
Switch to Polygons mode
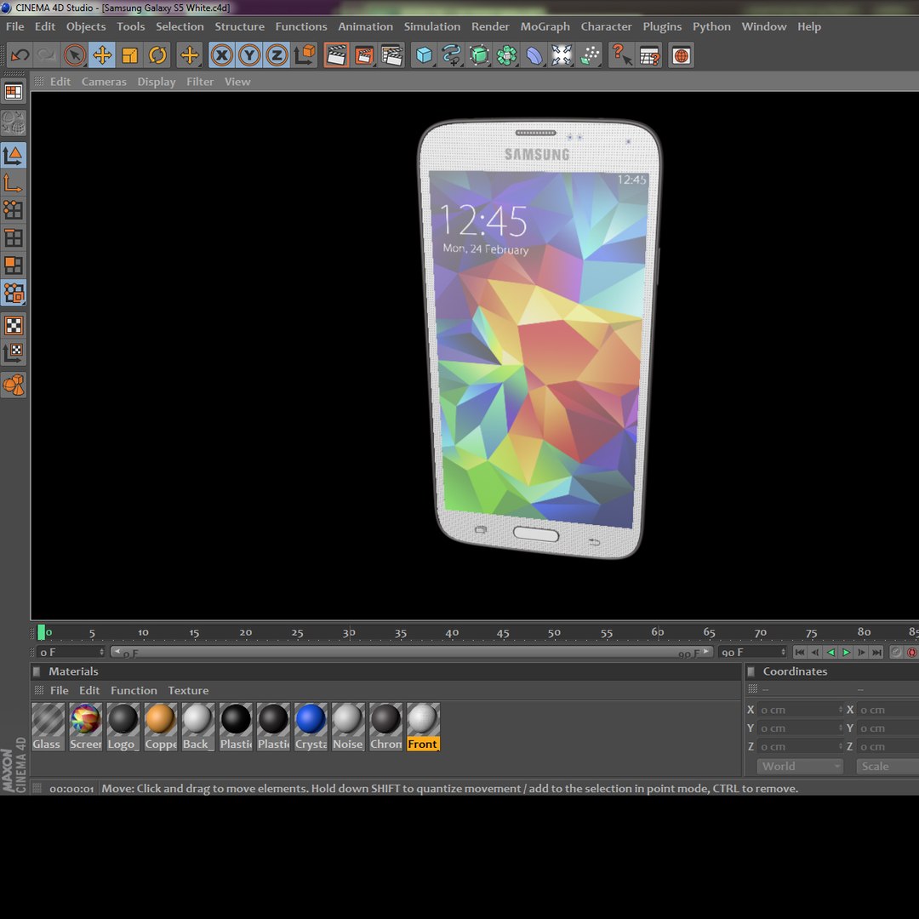(x=14, y=265)
